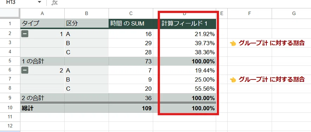
Task: Select the cell showing 55.56%
Action: tap(188, 89)
